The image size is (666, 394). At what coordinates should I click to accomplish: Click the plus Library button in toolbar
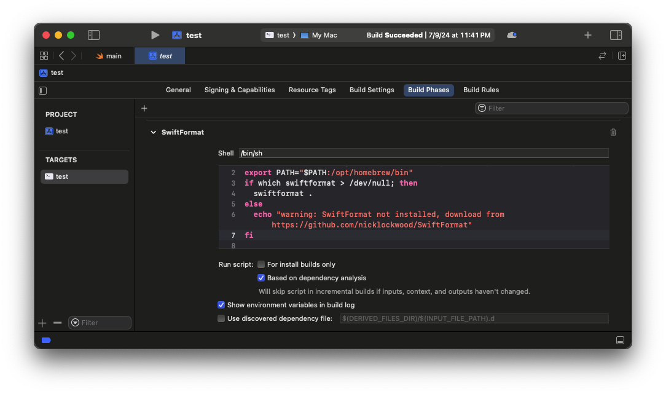tap(588, 35)
